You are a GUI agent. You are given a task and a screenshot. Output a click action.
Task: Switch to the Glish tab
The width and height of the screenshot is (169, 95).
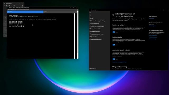pos(60,12)
